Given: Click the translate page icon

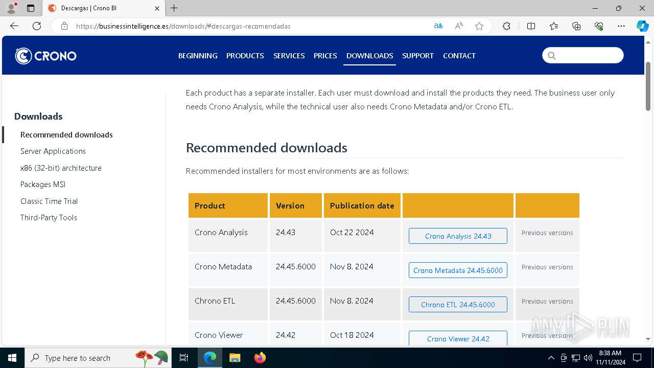Looking at the screenshot, I should click(438, 26).
